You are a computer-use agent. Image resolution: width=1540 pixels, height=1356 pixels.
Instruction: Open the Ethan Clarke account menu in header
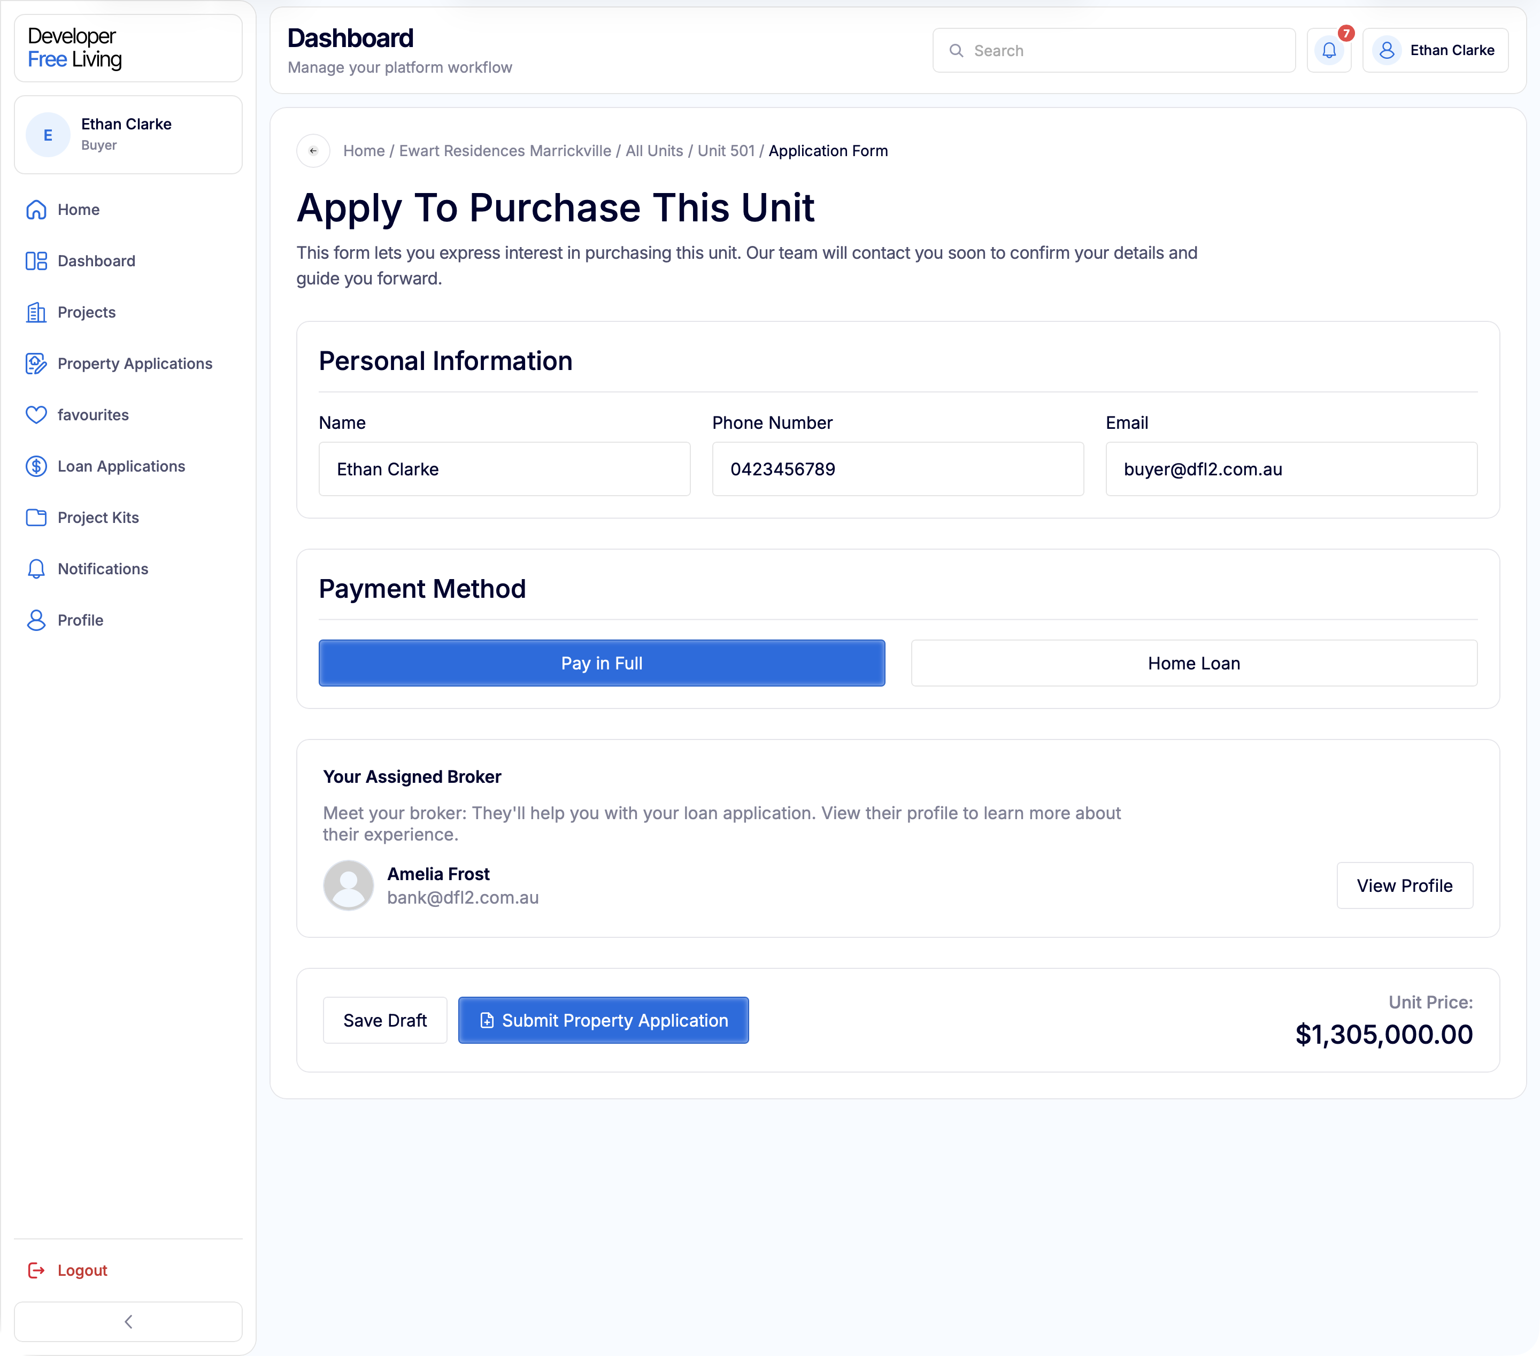pyautogui.click(x=1435, y=50)
